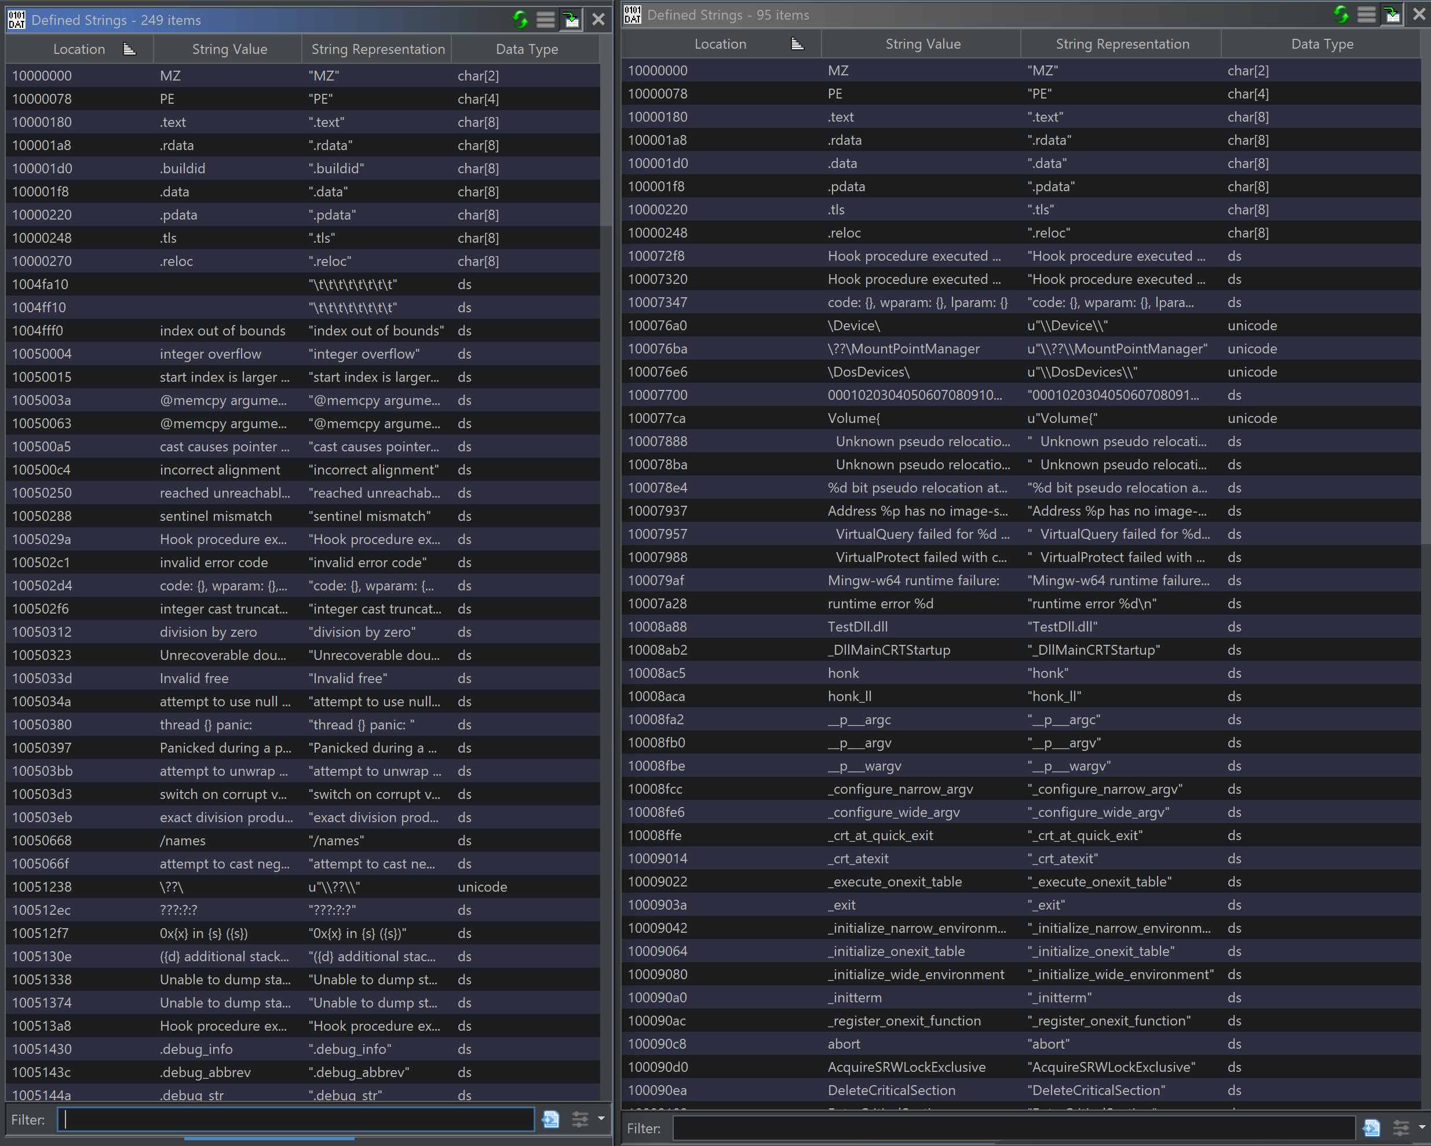Select 'Invalid free' row at 1005033d
This screenshot has height=1146, width=1431.
pyautogui.click(x=304, y=678)
